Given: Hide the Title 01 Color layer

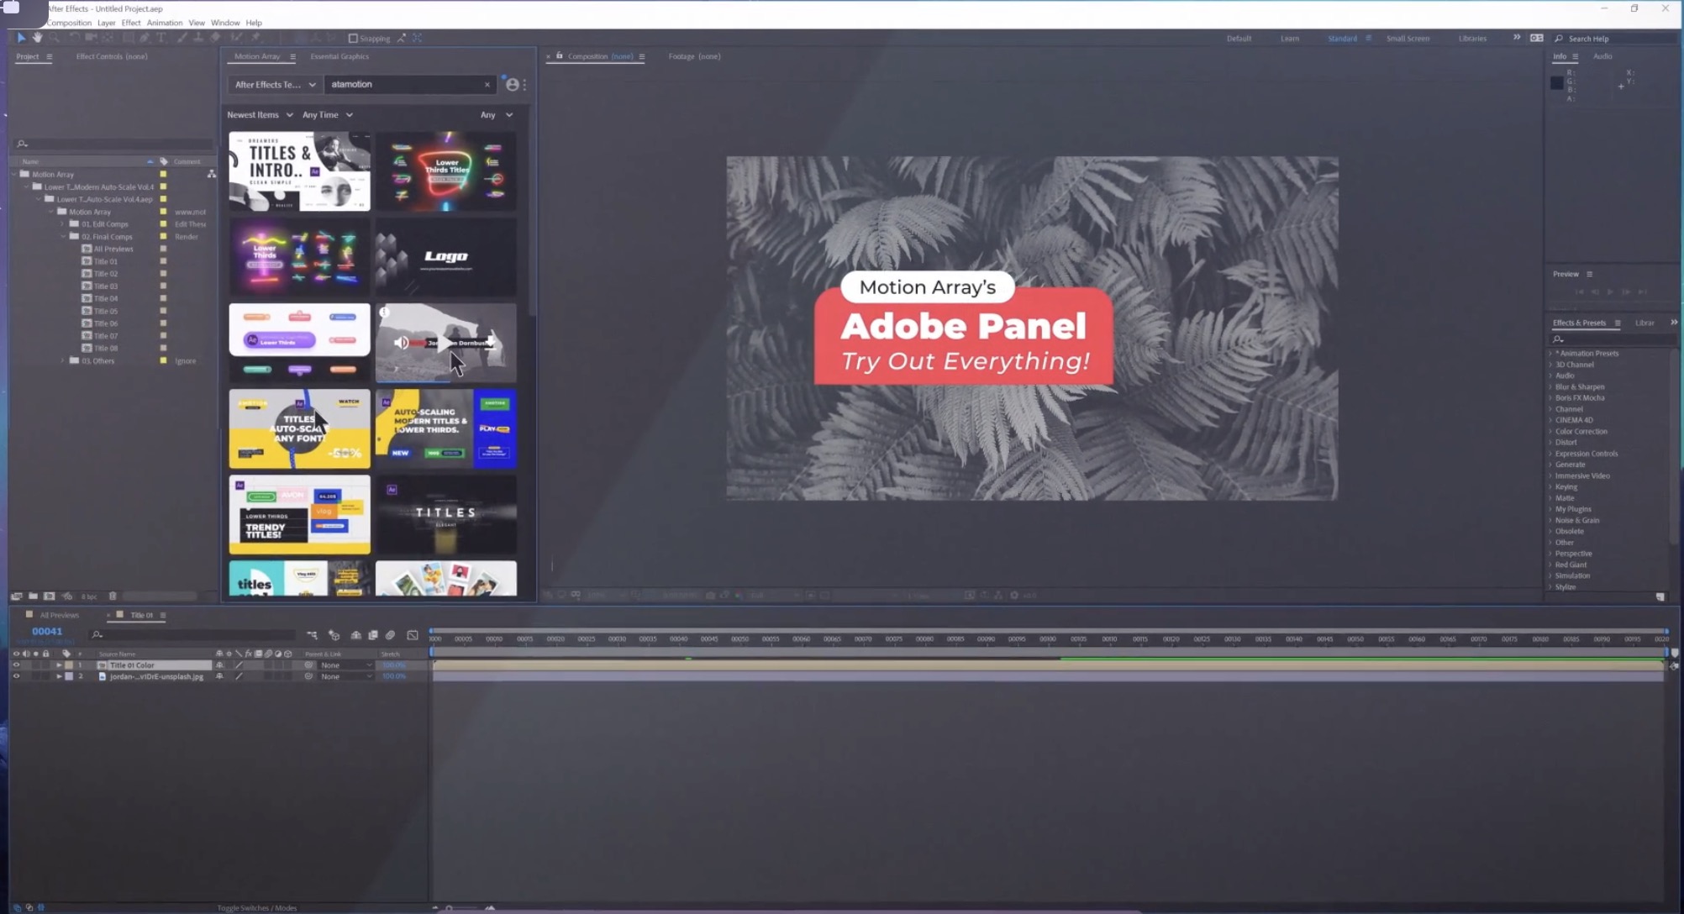Looking at the screenshot, I should [x=16, y=665].
